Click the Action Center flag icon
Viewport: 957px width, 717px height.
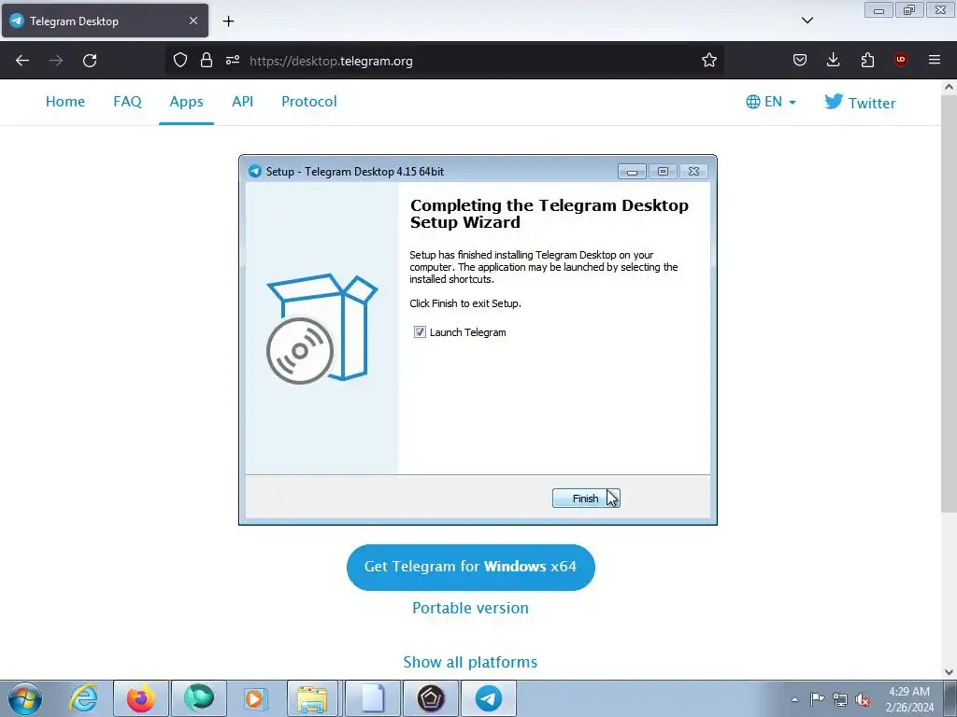(x=817, y=698)
